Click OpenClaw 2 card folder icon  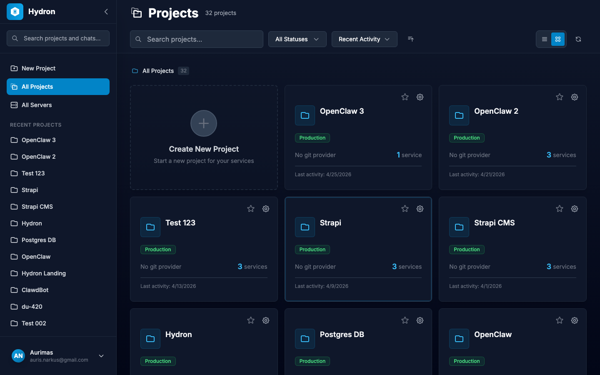point(459,115)
